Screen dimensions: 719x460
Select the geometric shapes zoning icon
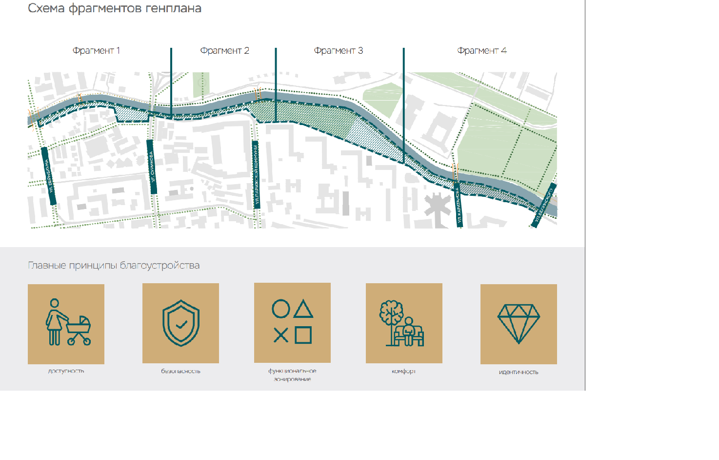tap(292, 322)
